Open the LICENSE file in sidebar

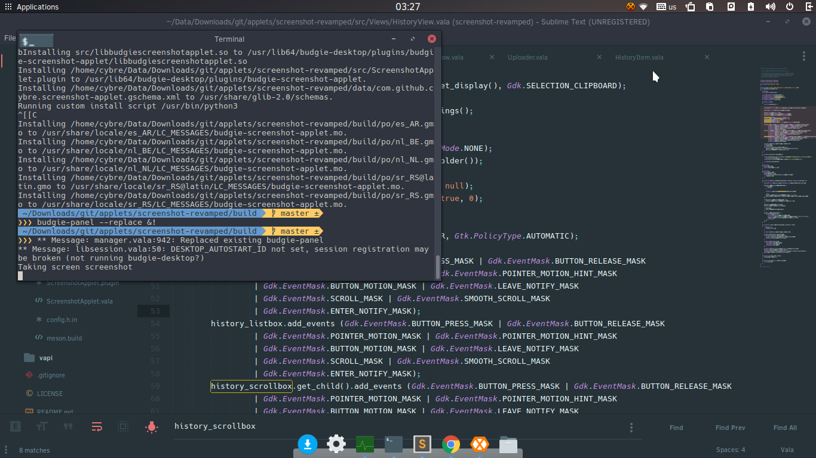pyautogui.click(x=50, y=394)
